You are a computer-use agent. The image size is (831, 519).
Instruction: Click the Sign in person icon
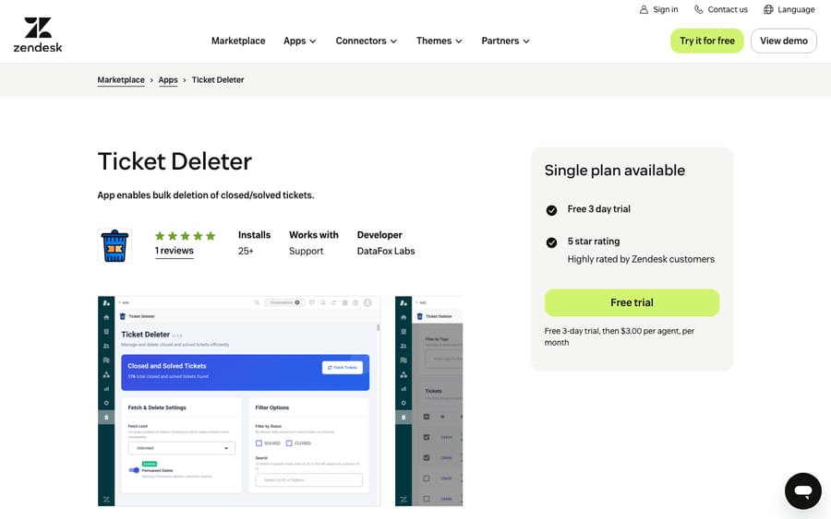(x=644, y=9)
